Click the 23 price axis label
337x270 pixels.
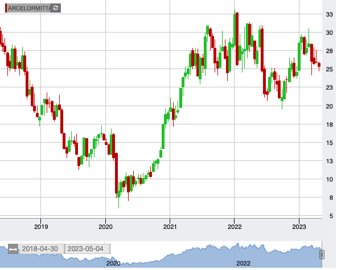pyautogui.click(x=329, y=88)
